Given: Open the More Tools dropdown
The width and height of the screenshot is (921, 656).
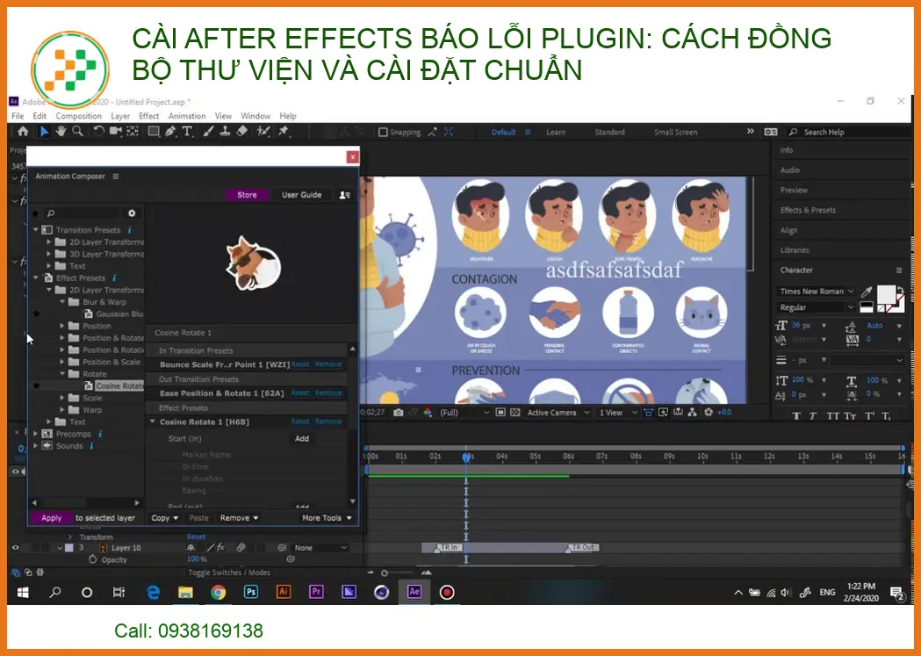Looking at the screenshot, I should pos(327,518).
